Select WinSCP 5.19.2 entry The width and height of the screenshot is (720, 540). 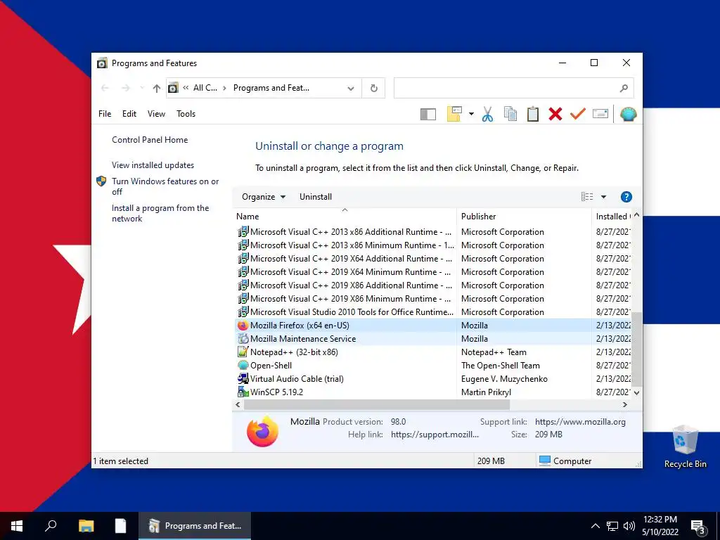click(432, 392)
